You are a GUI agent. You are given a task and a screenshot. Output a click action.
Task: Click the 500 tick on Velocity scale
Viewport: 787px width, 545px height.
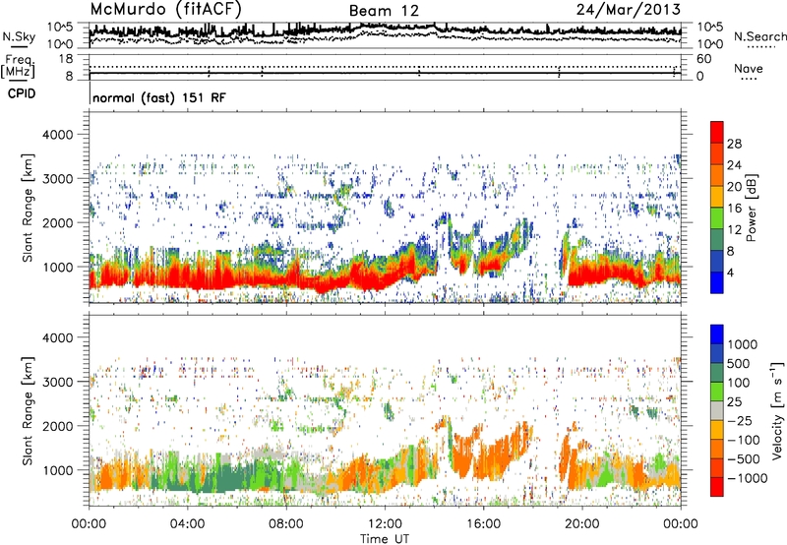pyautogui.click(x=741, y=364)
